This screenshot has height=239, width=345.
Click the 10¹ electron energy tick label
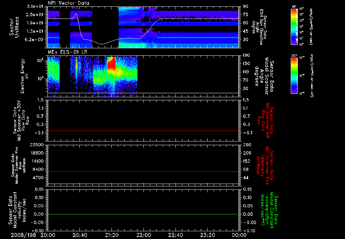40,79
